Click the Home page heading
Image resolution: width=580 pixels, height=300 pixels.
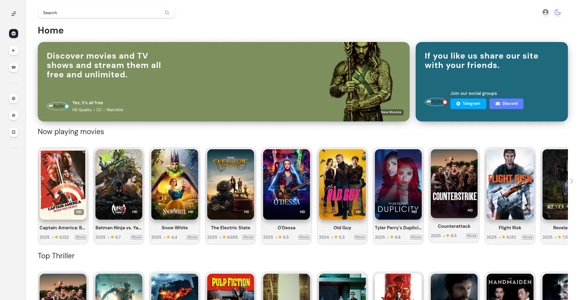51,31
